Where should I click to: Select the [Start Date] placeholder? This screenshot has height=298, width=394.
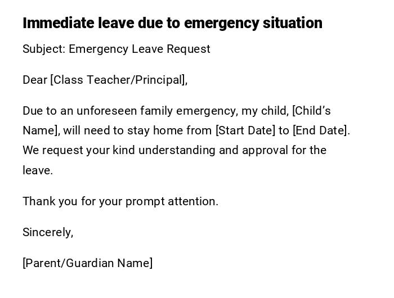245,130
